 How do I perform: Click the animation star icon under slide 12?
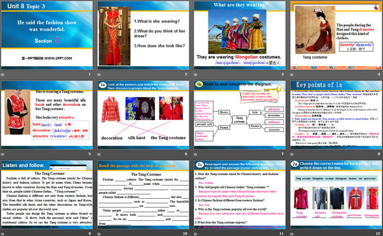coord(293,234)
